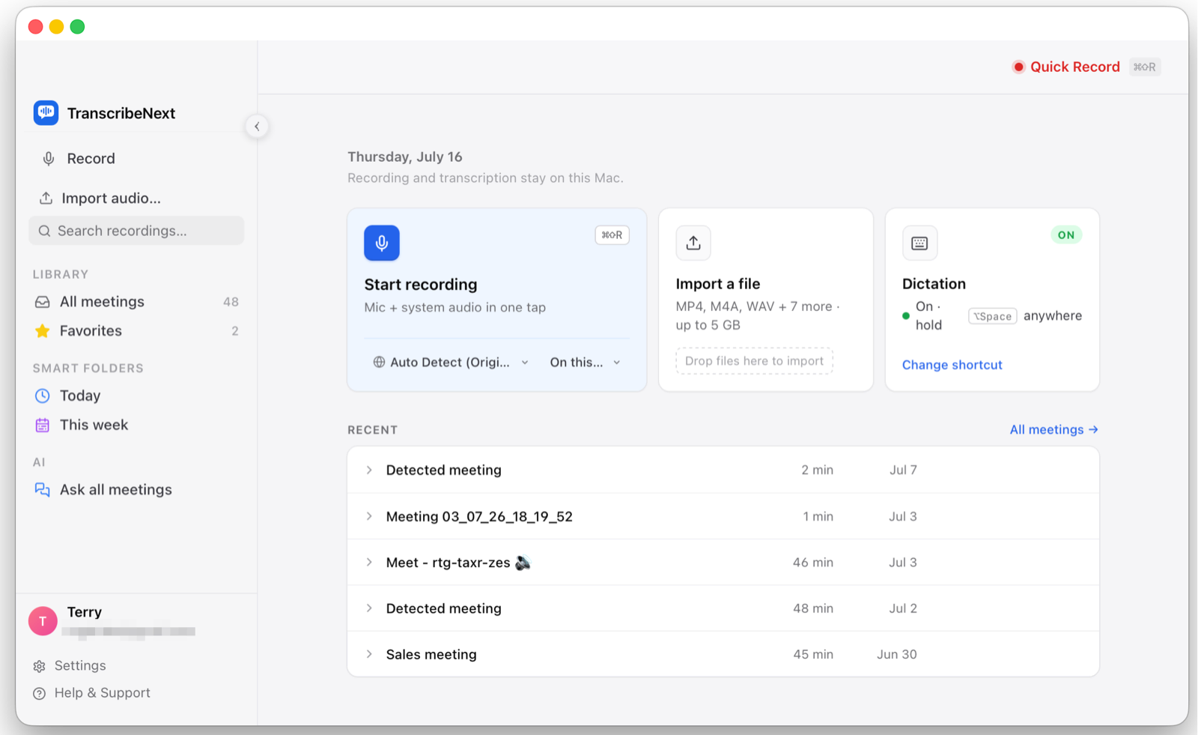Click the 46 min duration value

[x=813, y=562]
